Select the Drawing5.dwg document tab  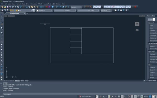15,13
